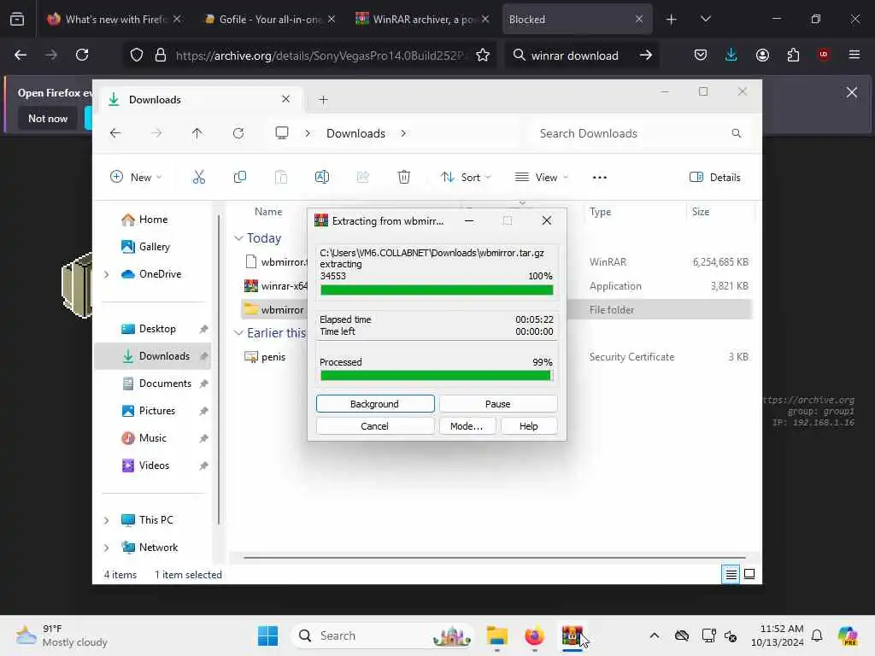Open the Sort dropdown
The width and height of the screenshot is (875, 656).
click(x=466, y=178)
